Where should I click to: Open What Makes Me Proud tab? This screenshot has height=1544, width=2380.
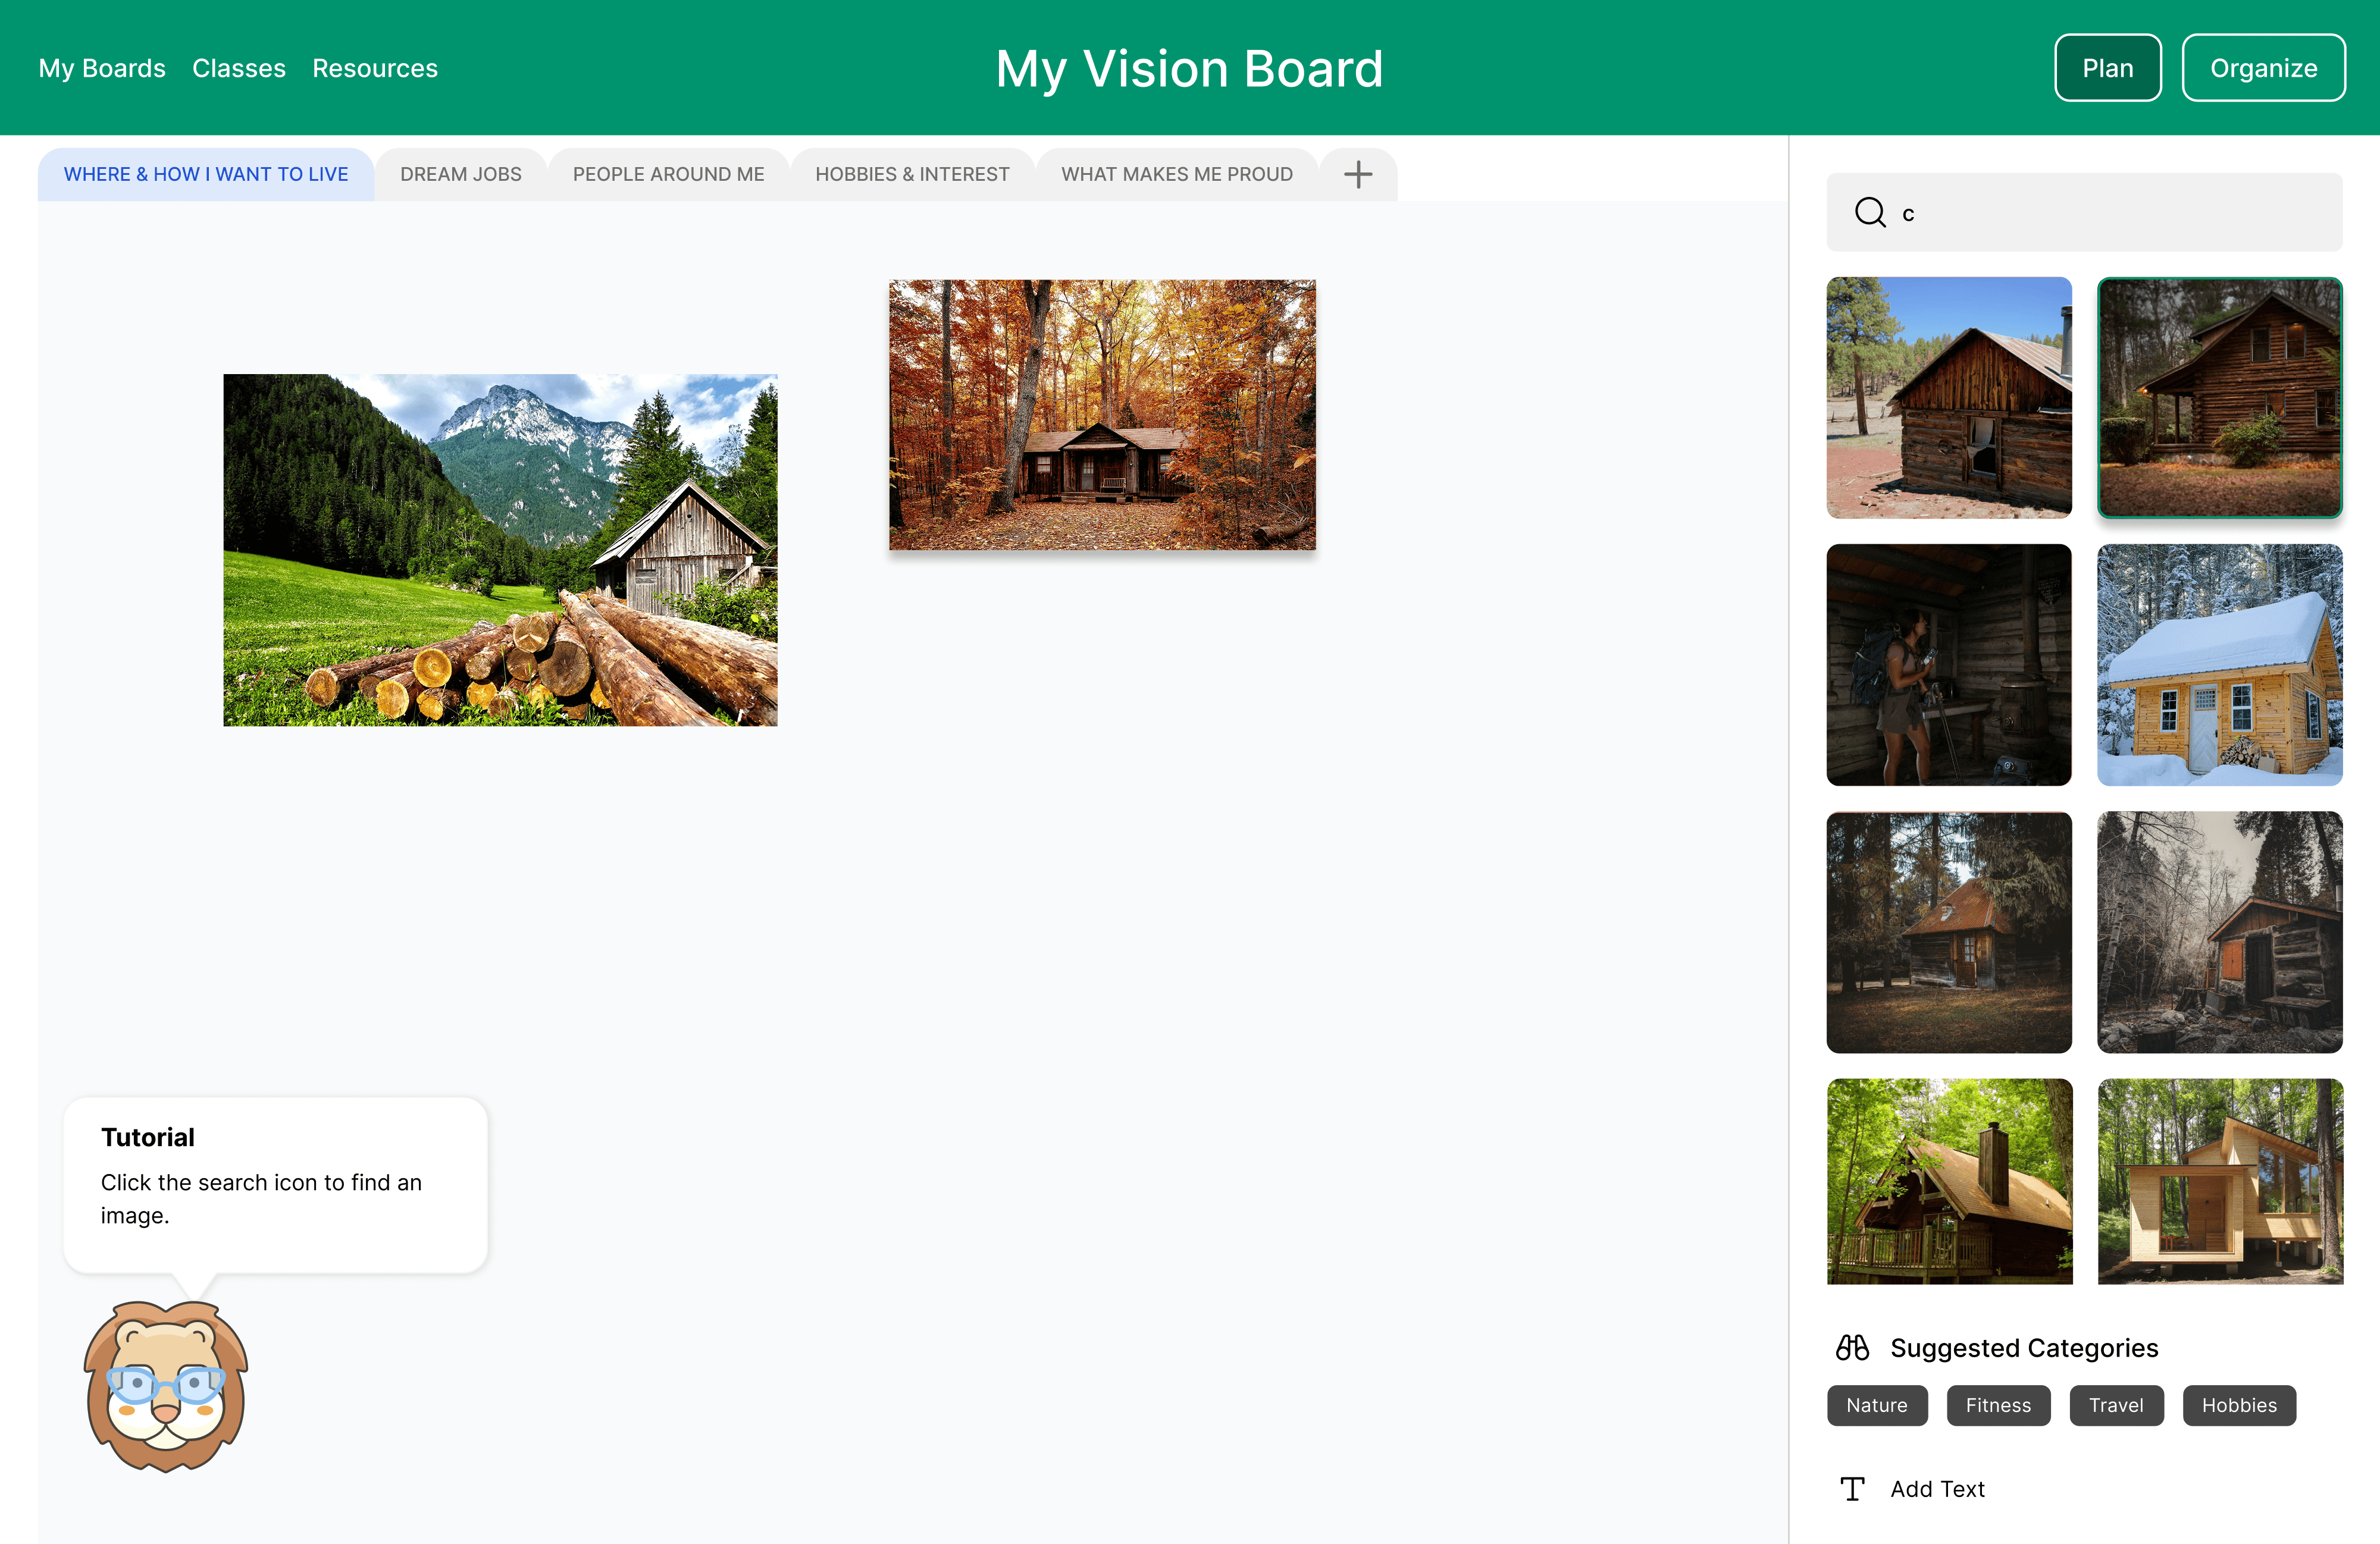(x=1176, y=175)
